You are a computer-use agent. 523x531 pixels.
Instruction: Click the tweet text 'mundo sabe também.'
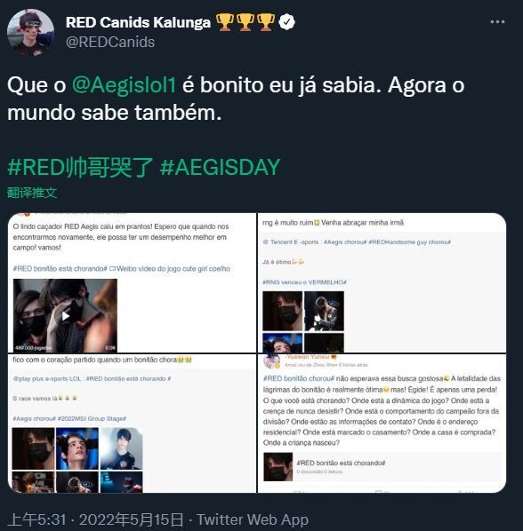tap(115, 113)
